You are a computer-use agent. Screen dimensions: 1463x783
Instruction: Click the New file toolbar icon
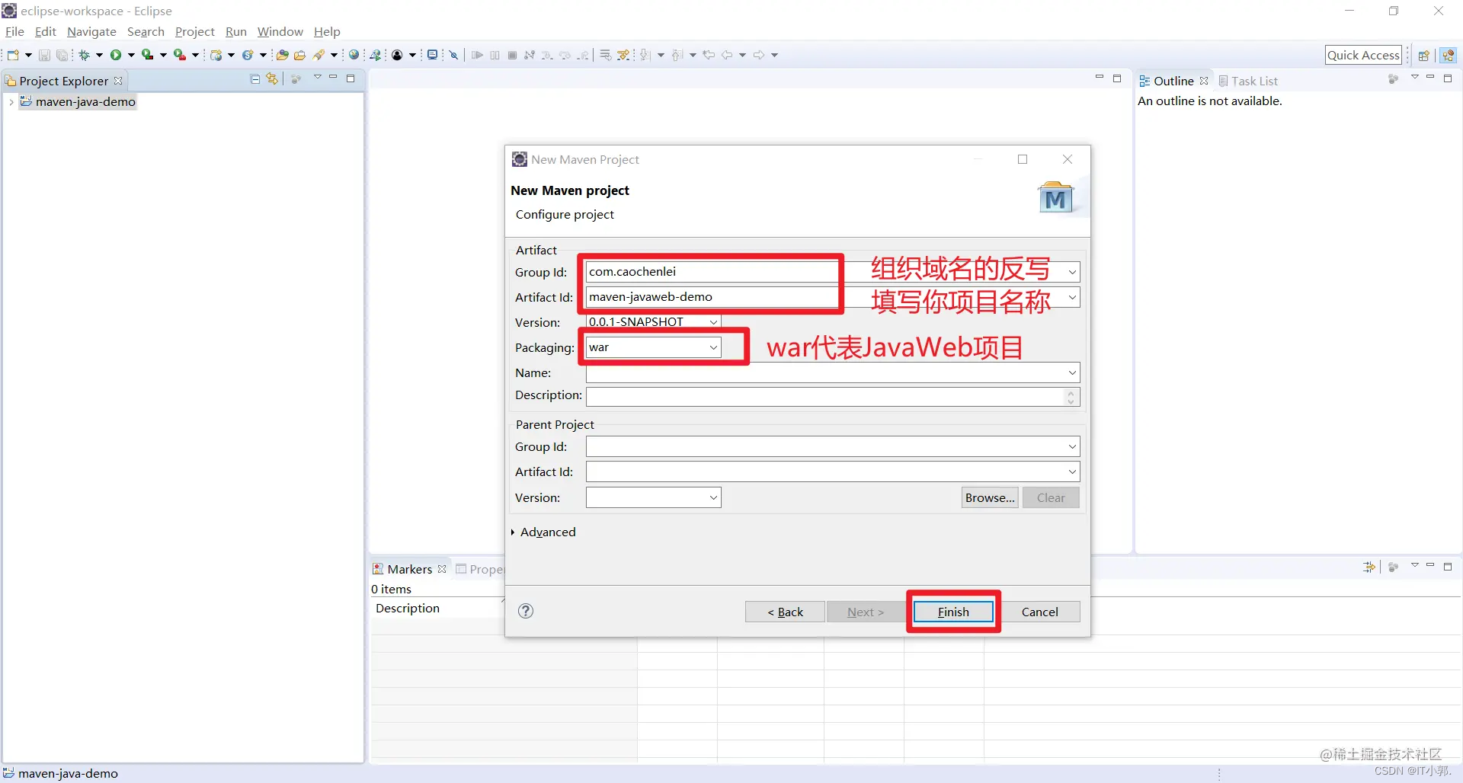pos(13,55)
